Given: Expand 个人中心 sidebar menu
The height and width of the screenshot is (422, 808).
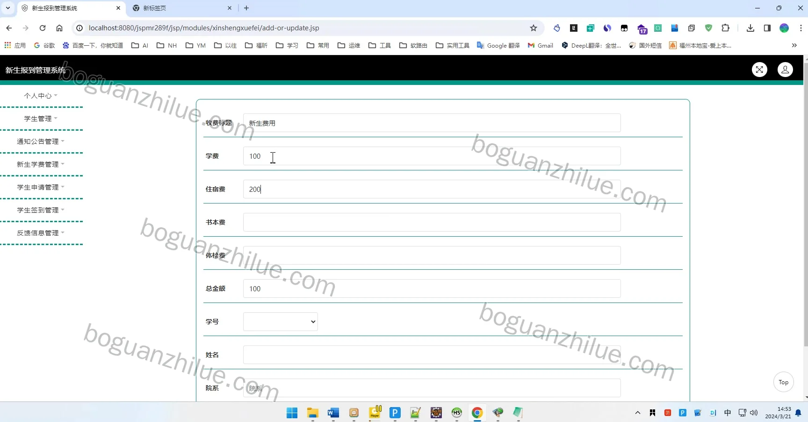Looking at the screenshot, I should coord(41,96).
